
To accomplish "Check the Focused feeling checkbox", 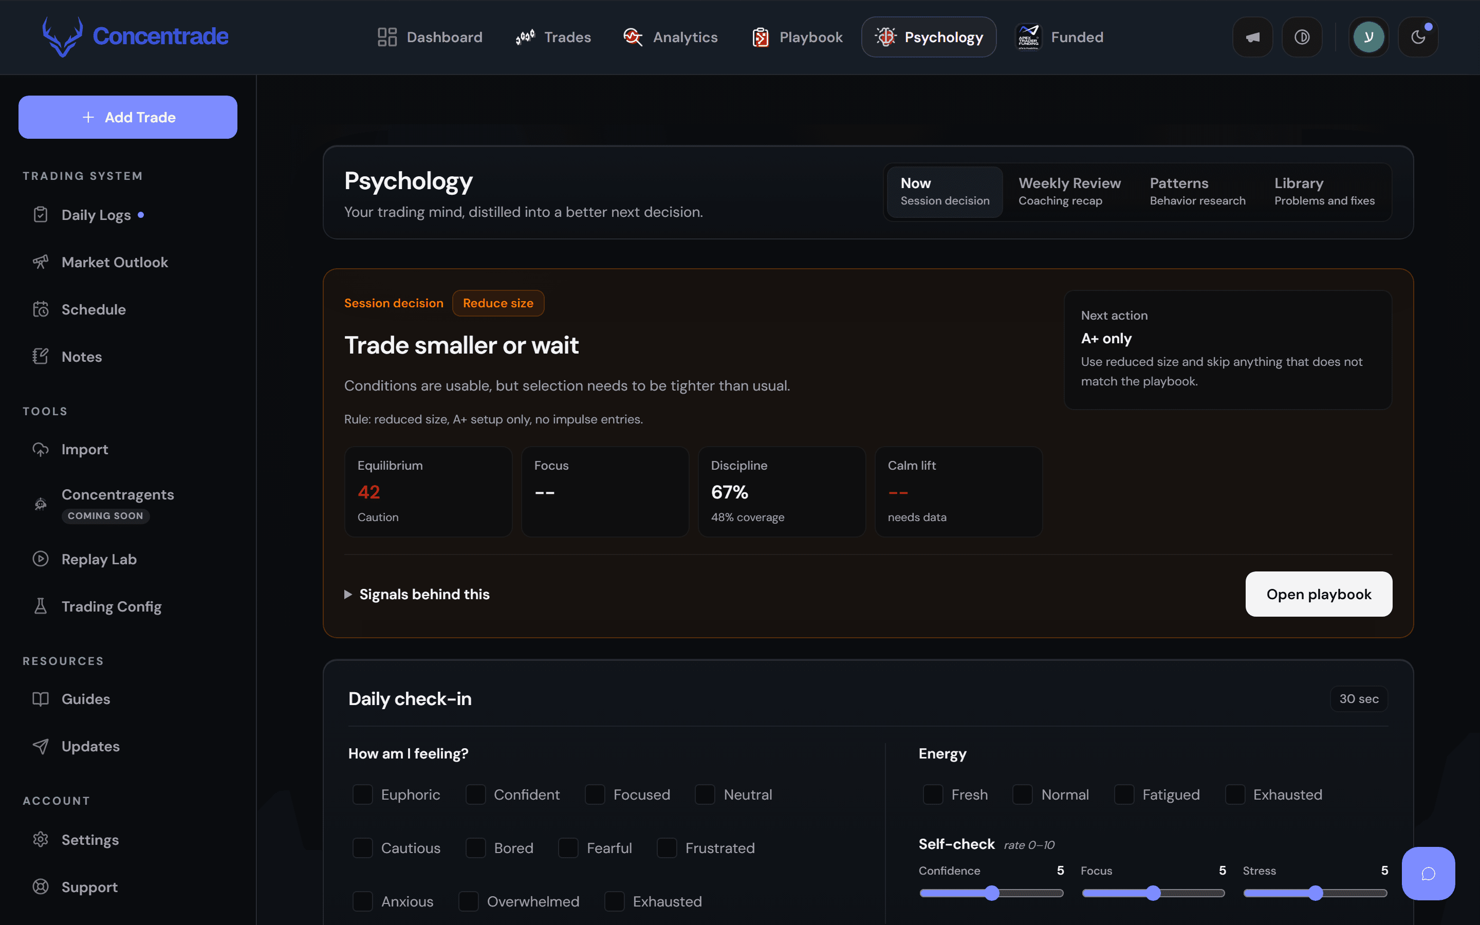I will (x=595, y=794).
